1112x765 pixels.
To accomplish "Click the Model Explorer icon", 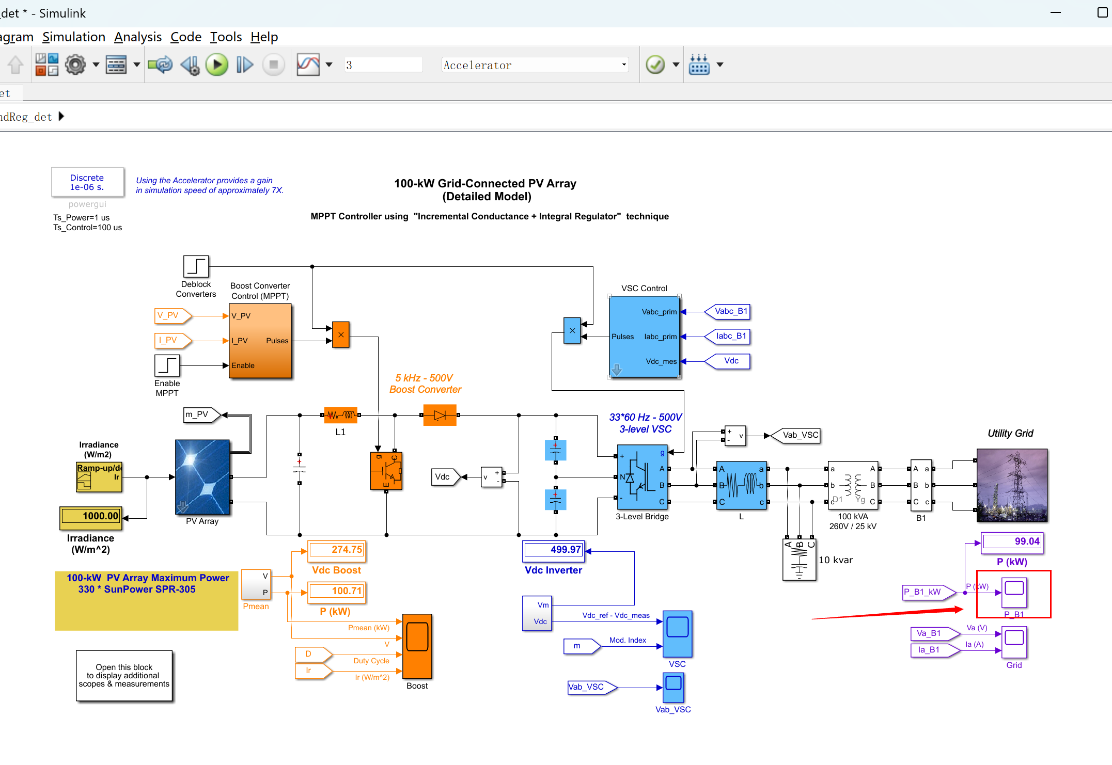I will coord(116,65).
